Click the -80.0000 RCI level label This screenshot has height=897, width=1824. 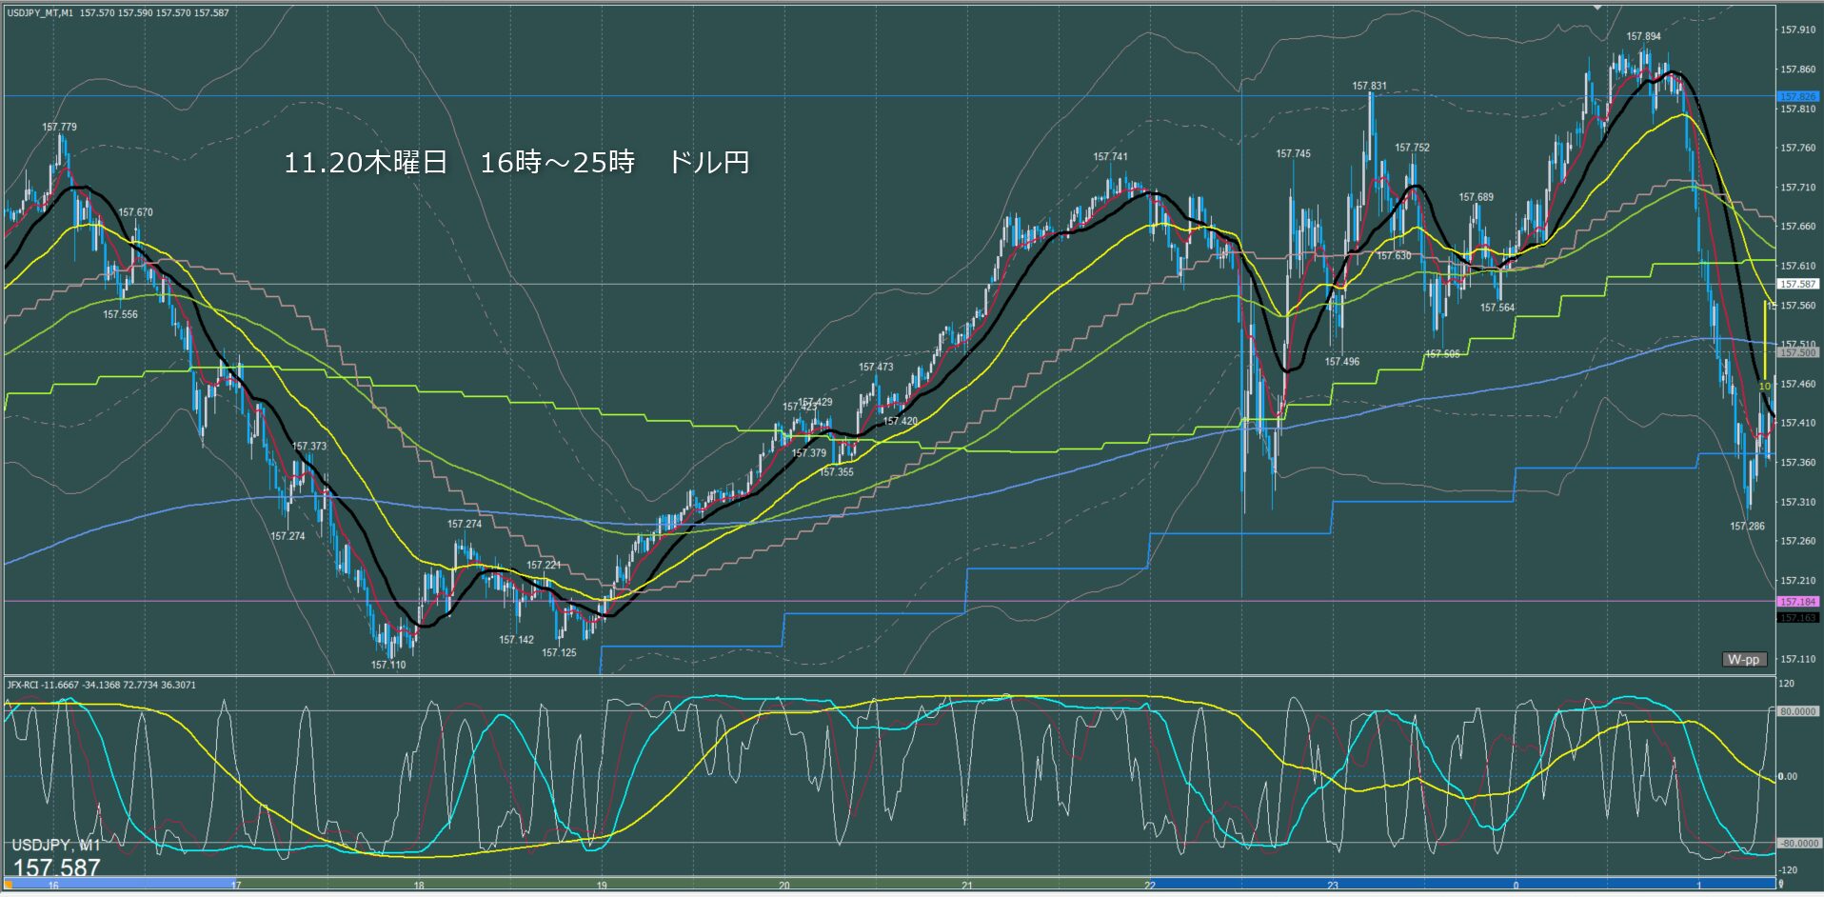coord(1797,844)
